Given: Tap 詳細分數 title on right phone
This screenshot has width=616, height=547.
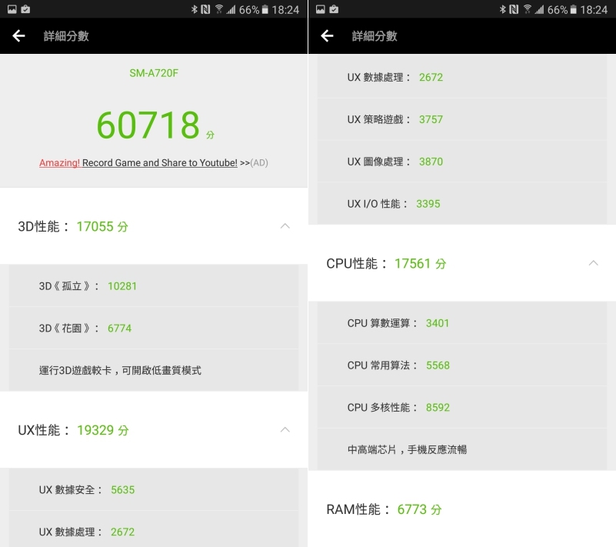Looking at the screenshot, I should [375, 36].
